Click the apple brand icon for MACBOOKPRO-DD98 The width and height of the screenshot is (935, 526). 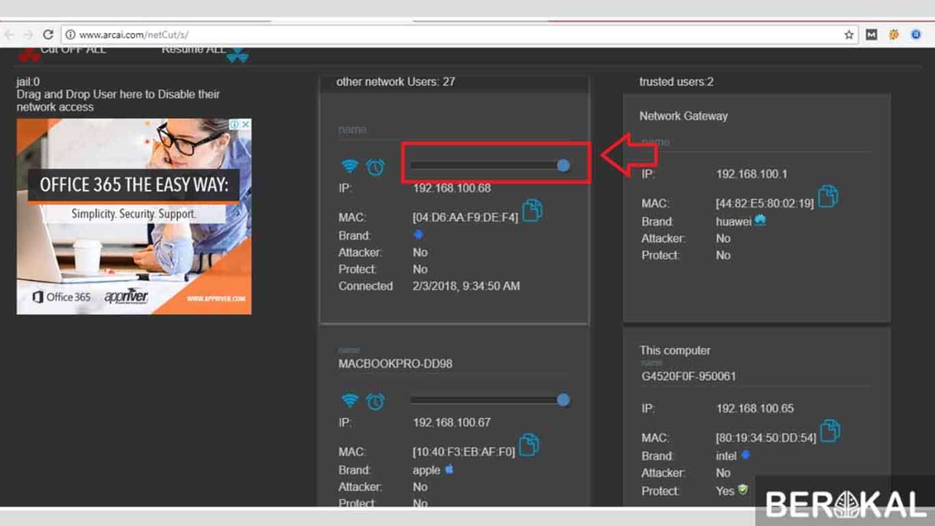click(x=449, y=470)
